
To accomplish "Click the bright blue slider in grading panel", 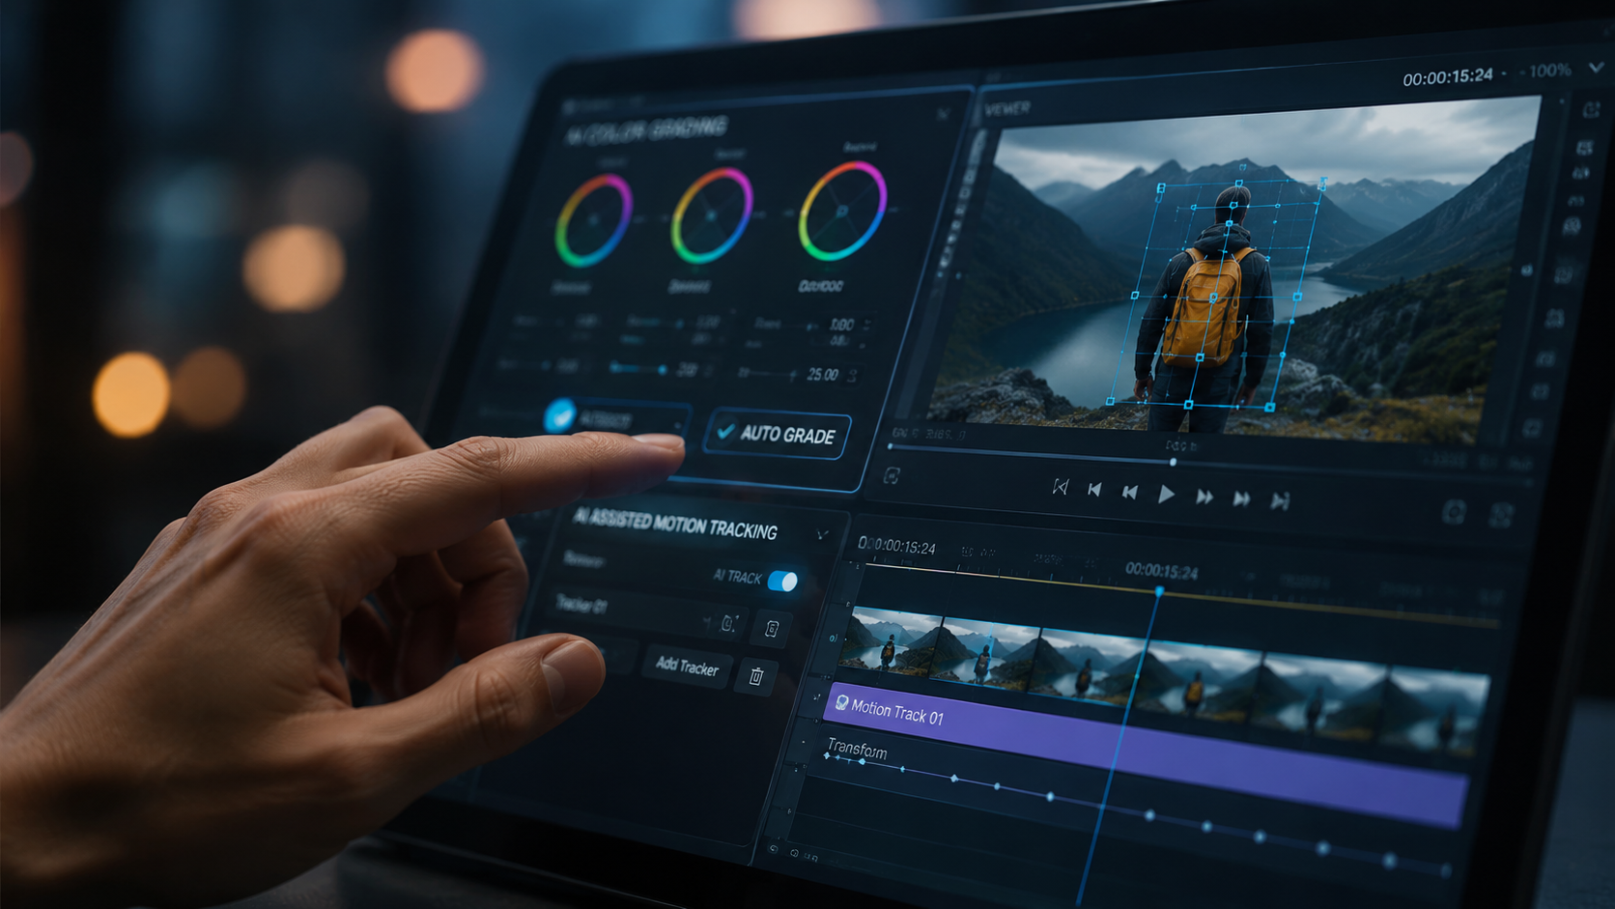I will (638, 369).
